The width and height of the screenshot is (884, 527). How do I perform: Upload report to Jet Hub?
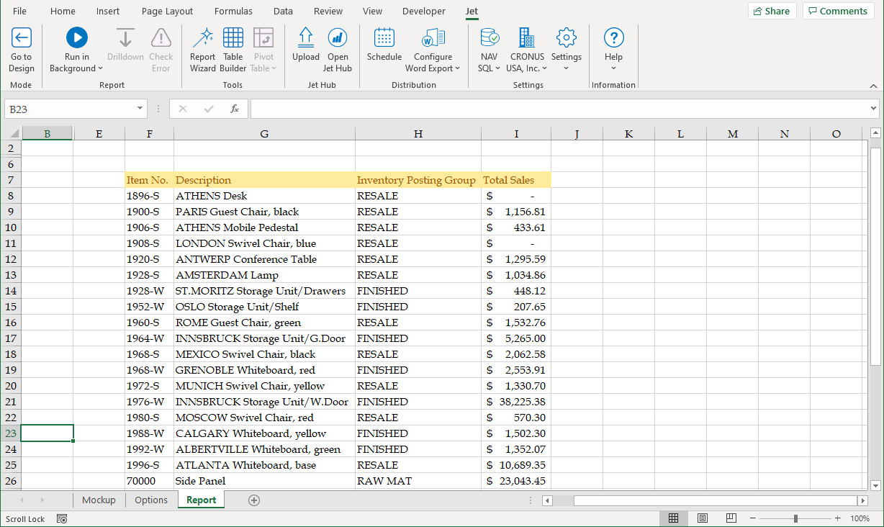[x=306, y=37]
